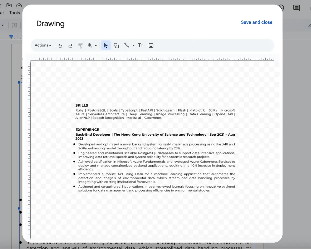311x249 pixels.
Task: Redo the last drawing action
Action: pyautogui.click(x=70, y=45)
